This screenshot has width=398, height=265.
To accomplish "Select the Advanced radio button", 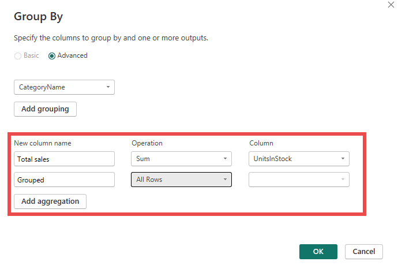I will coord(52,56).
